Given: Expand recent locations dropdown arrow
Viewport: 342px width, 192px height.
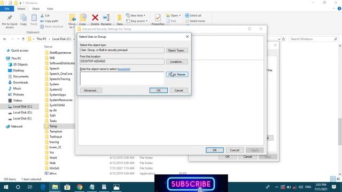Looking at the screenshot, I should (18, 39).
